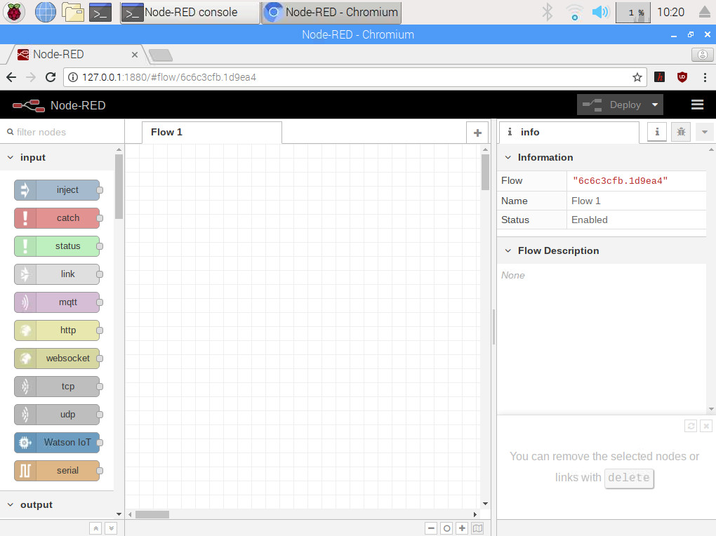Viewport: 716px width, 536px height.
Task: Open the WiFi network tray icon
Action: coord(574,13)
